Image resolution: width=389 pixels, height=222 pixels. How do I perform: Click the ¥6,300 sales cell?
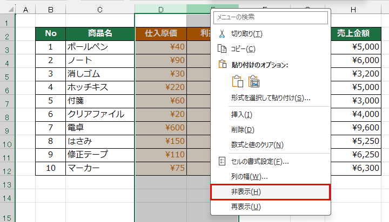(356, 168)
